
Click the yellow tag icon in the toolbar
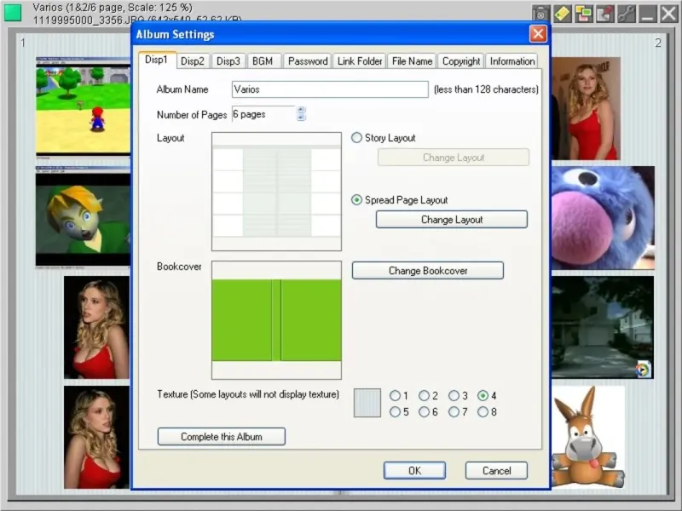[562, 14]
